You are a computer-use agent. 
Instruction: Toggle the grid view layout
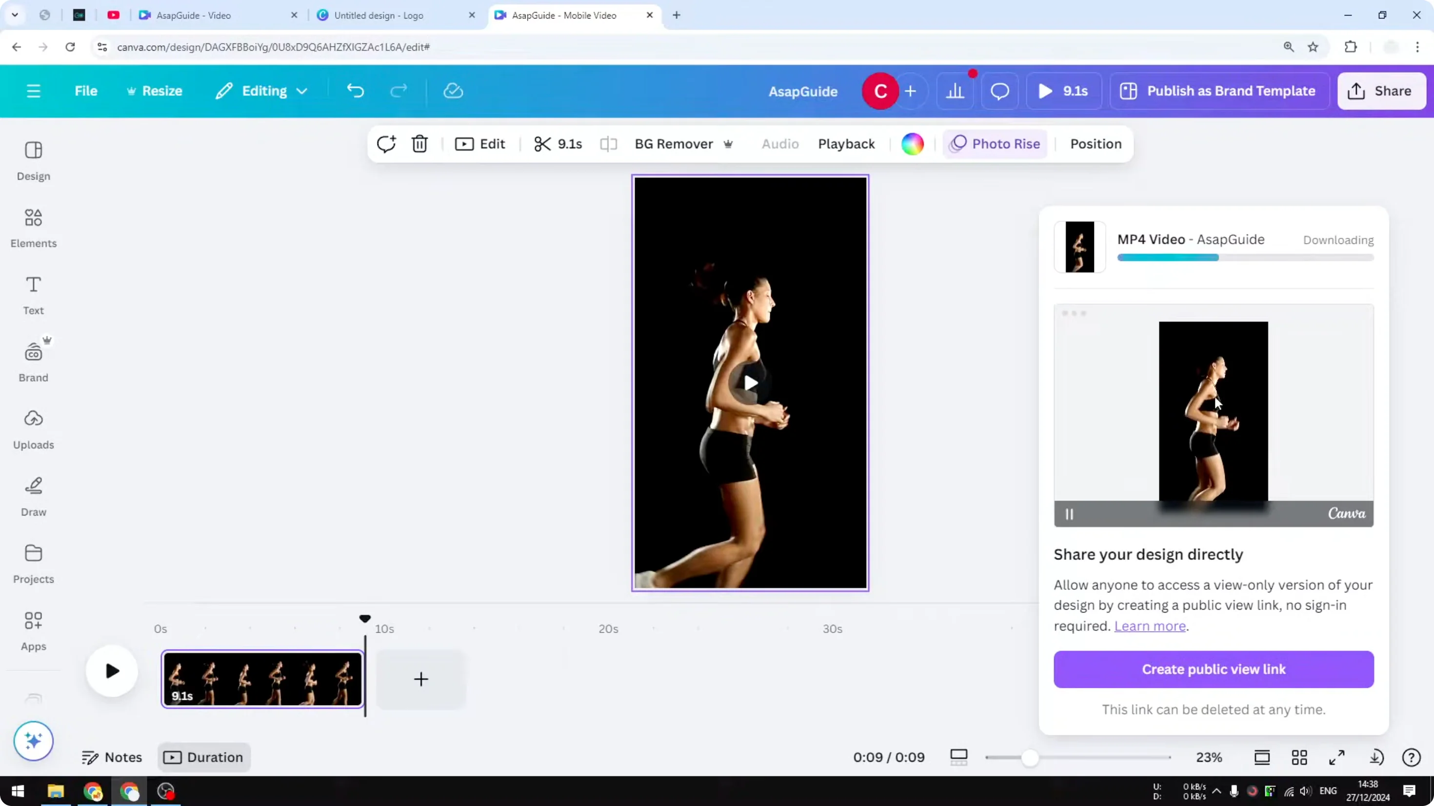pos(1300,757)
